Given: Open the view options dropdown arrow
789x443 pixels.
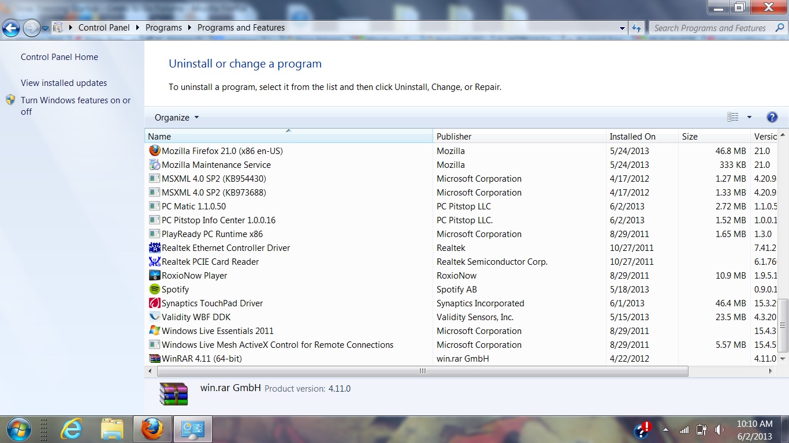Looking at the screenshot, I should 749,117.
